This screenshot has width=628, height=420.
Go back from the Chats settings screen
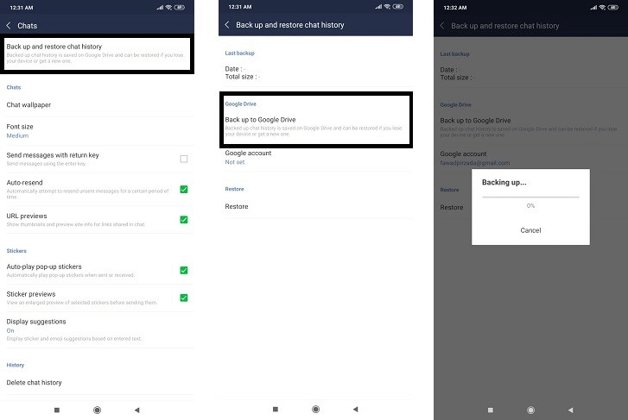click(x=9, y=26)
